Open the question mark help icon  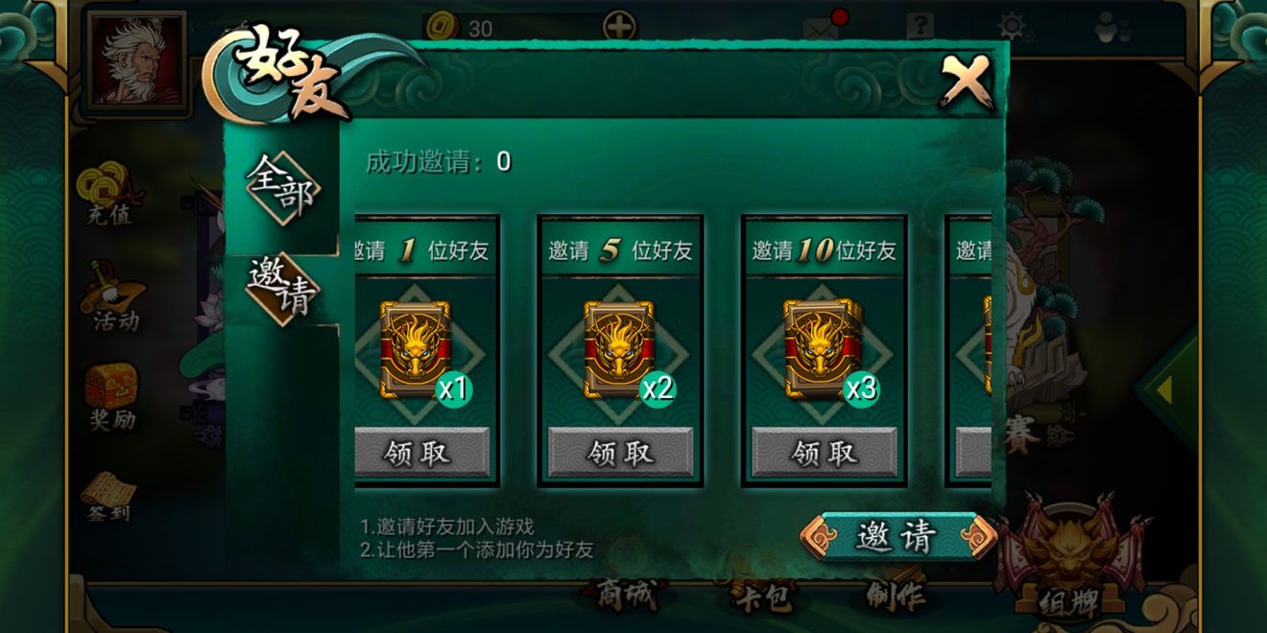920,26
